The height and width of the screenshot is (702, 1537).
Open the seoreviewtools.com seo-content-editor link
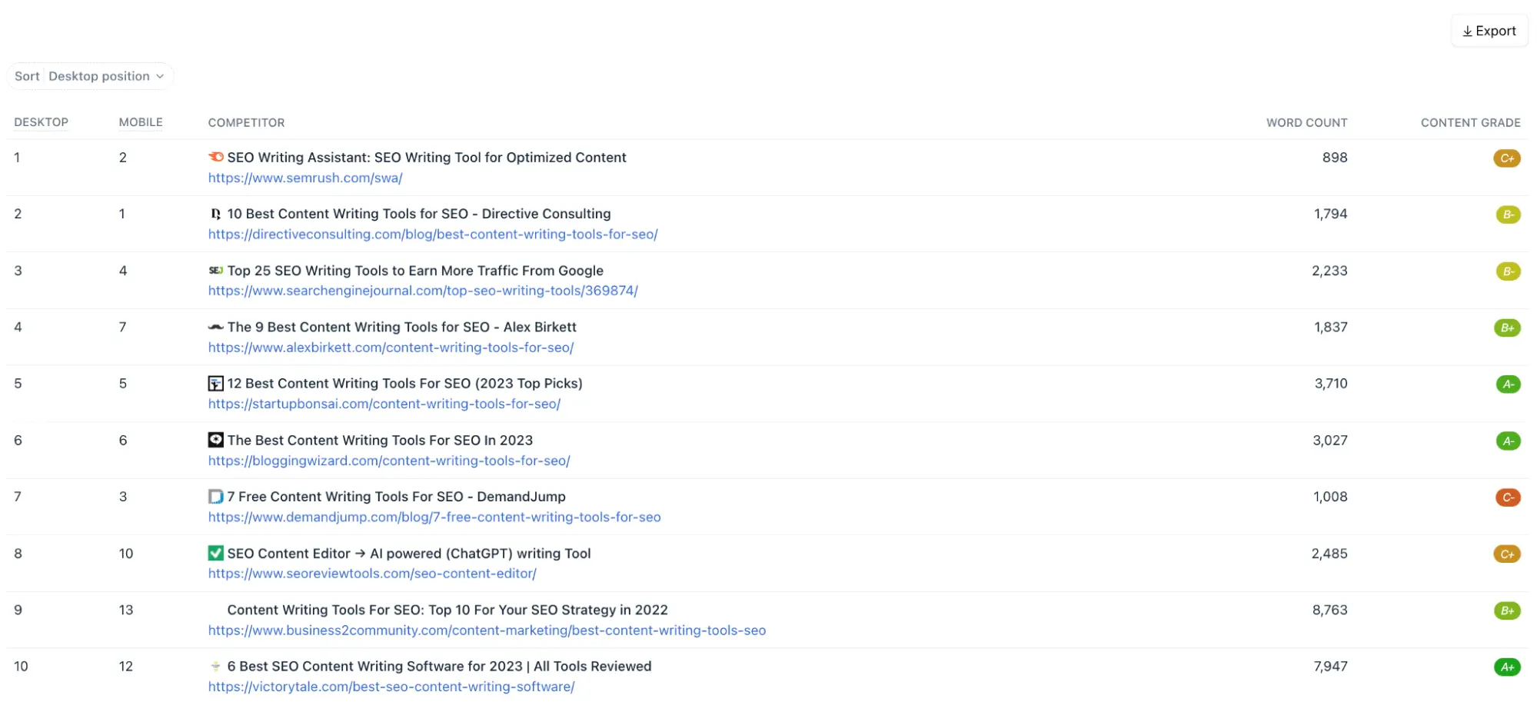pos(372,574)
